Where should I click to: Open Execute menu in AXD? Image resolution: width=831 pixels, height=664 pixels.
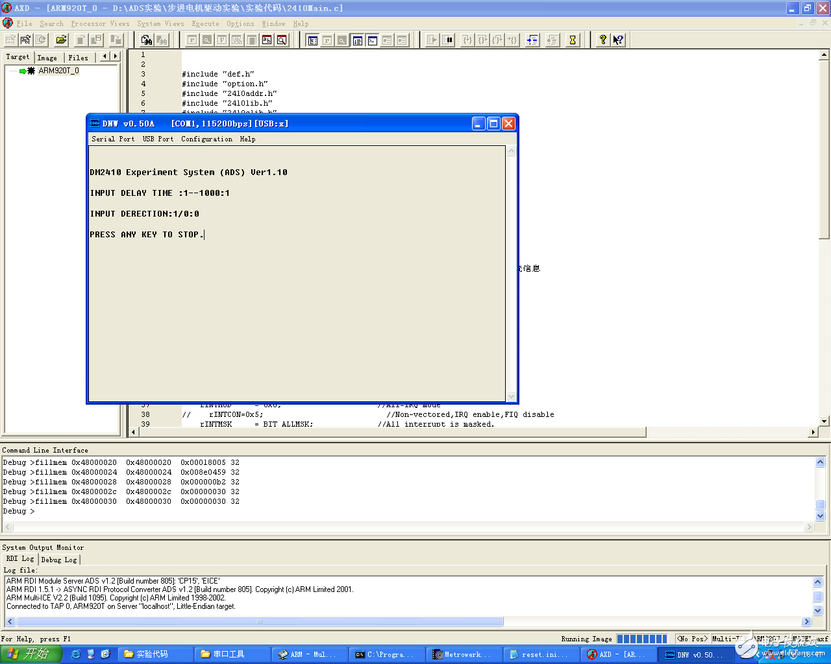coord(205,23)
